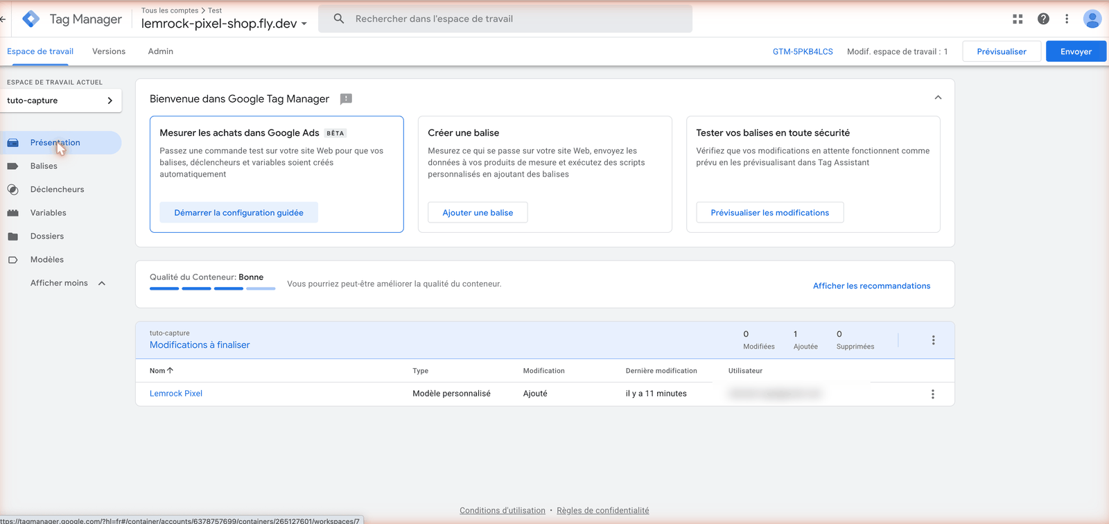Collapse sidebar with Afficher moins
The width and height of the screenshot is (1109, 524).
coord(68,283)
